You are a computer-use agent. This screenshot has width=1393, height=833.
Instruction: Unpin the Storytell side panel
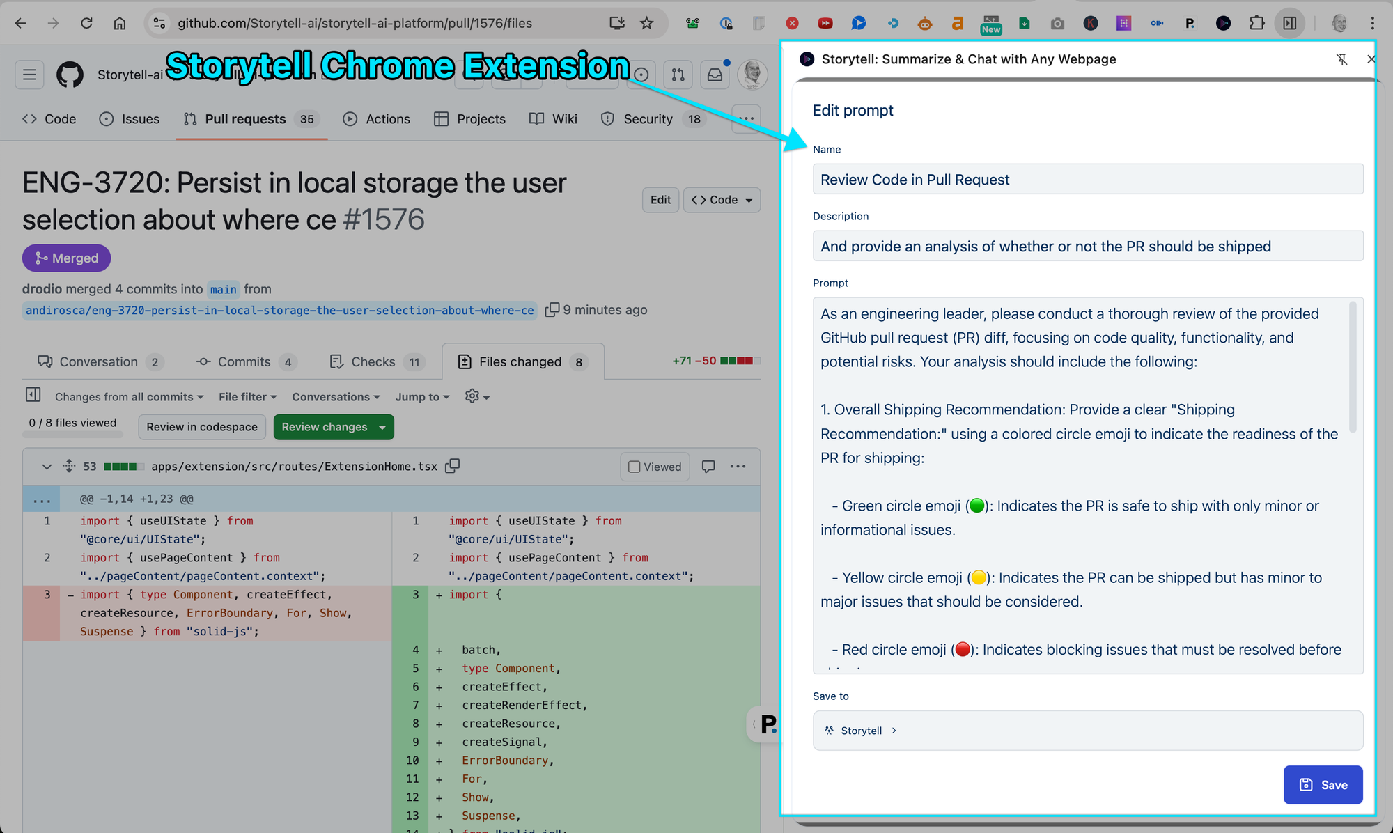[x=1341, y=59]
